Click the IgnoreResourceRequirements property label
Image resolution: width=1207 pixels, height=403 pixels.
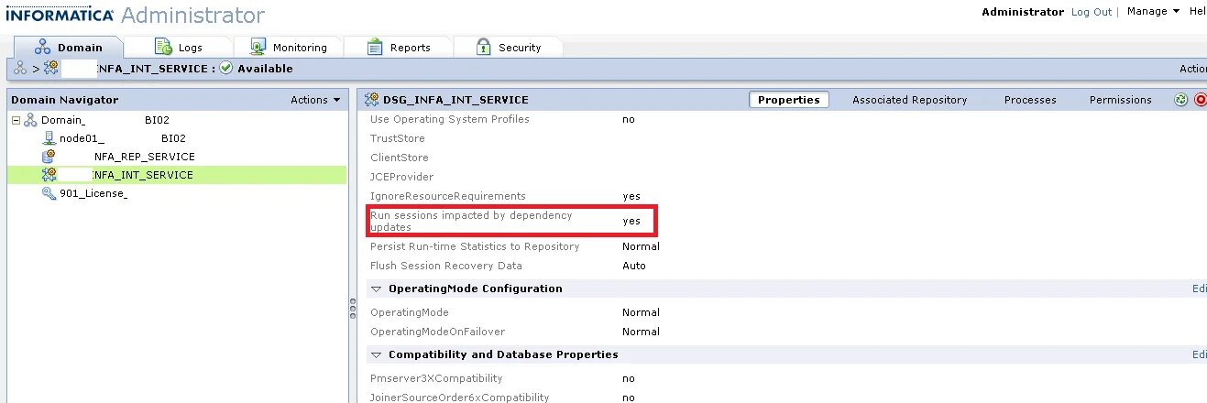(x=448, y=196)
